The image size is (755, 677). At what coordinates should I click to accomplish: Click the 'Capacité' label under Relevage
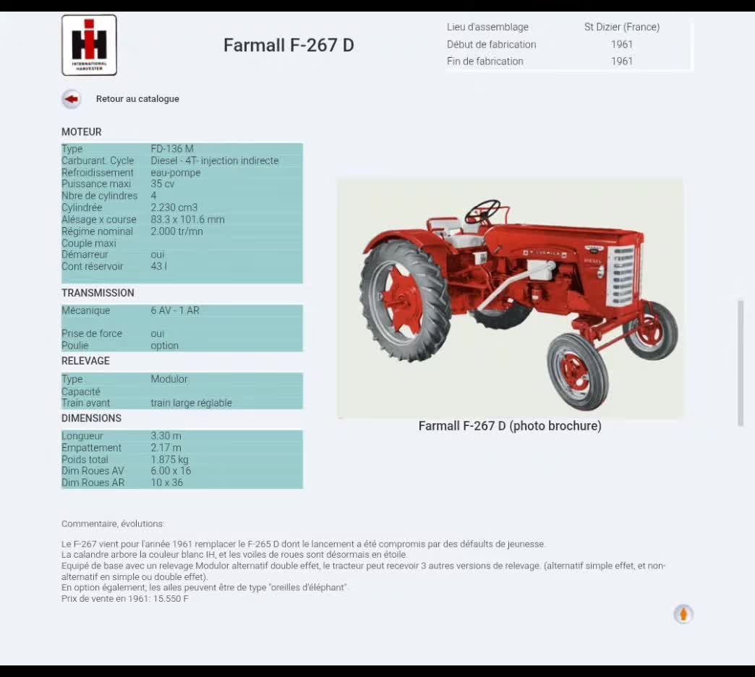pyautogui.click(x=80, y=391)
